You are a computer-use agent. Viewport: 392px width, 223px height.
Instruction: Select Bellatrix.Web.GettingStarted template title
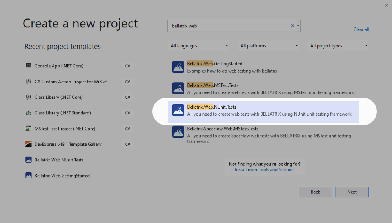coord(215,64)
